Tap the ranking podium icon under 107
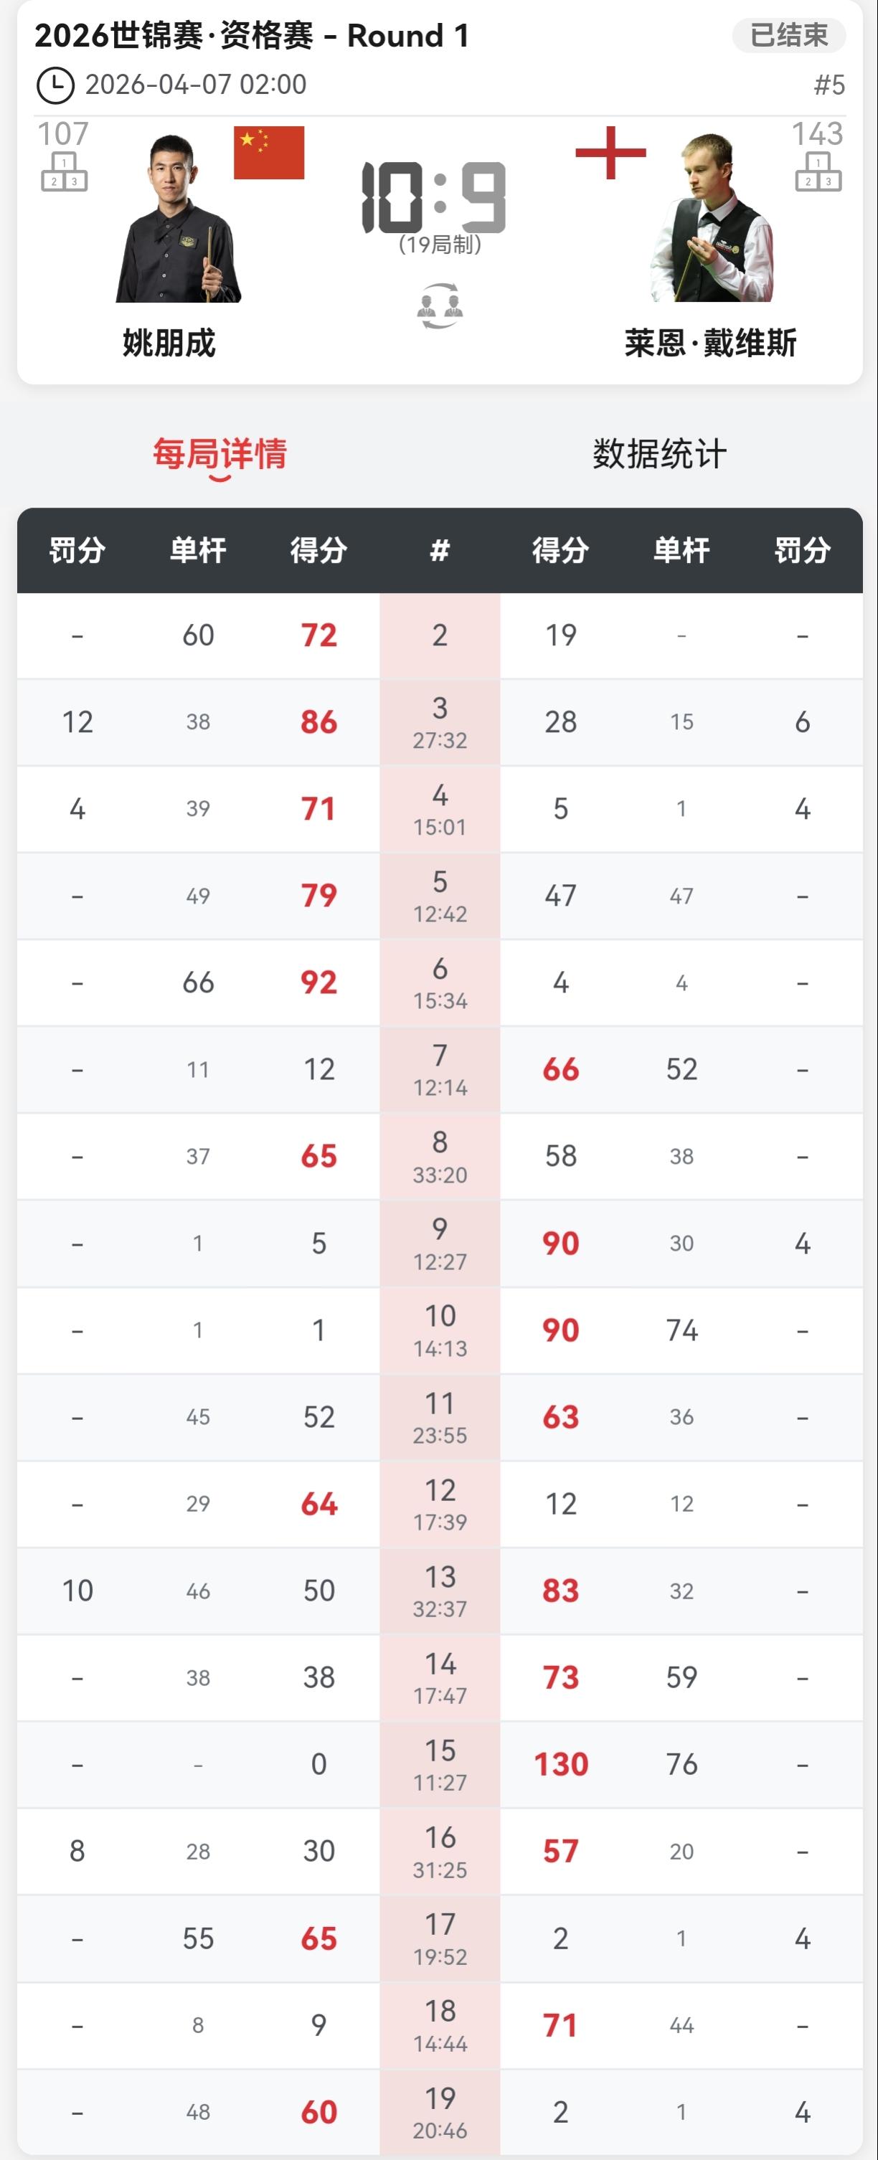Viewport: 878px width, 2160px height. click(65, 171)
